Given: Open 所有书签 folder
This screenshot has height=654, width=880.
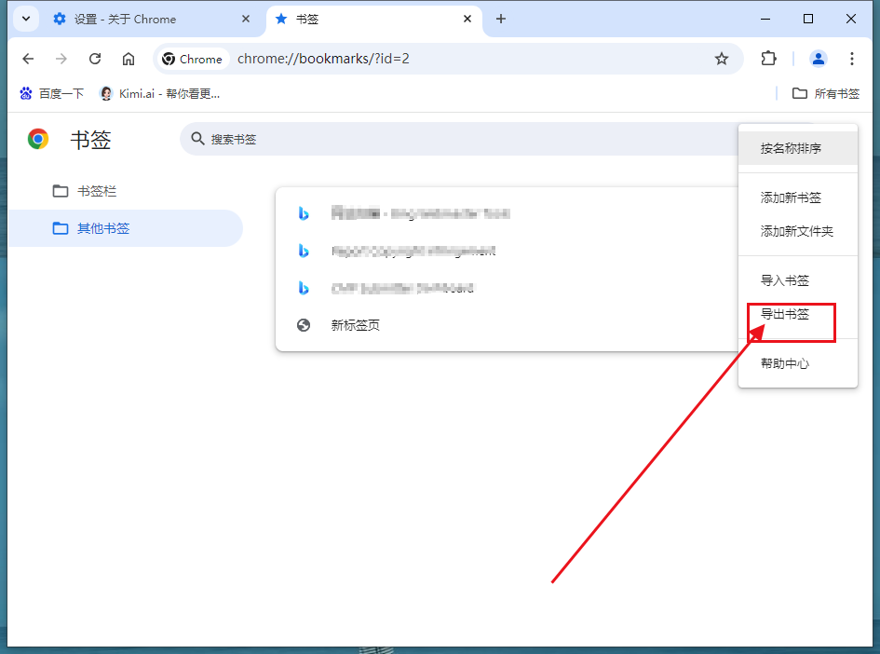Looking at the screenshot, I should (x=826, y=94).
